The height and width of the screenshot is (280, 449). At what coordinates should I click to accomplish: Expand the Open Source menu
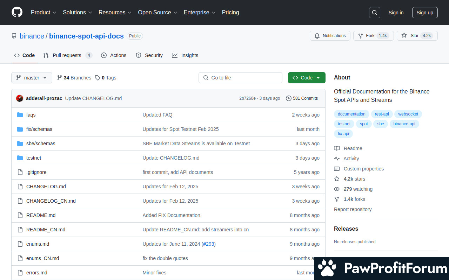pos(158,12)
